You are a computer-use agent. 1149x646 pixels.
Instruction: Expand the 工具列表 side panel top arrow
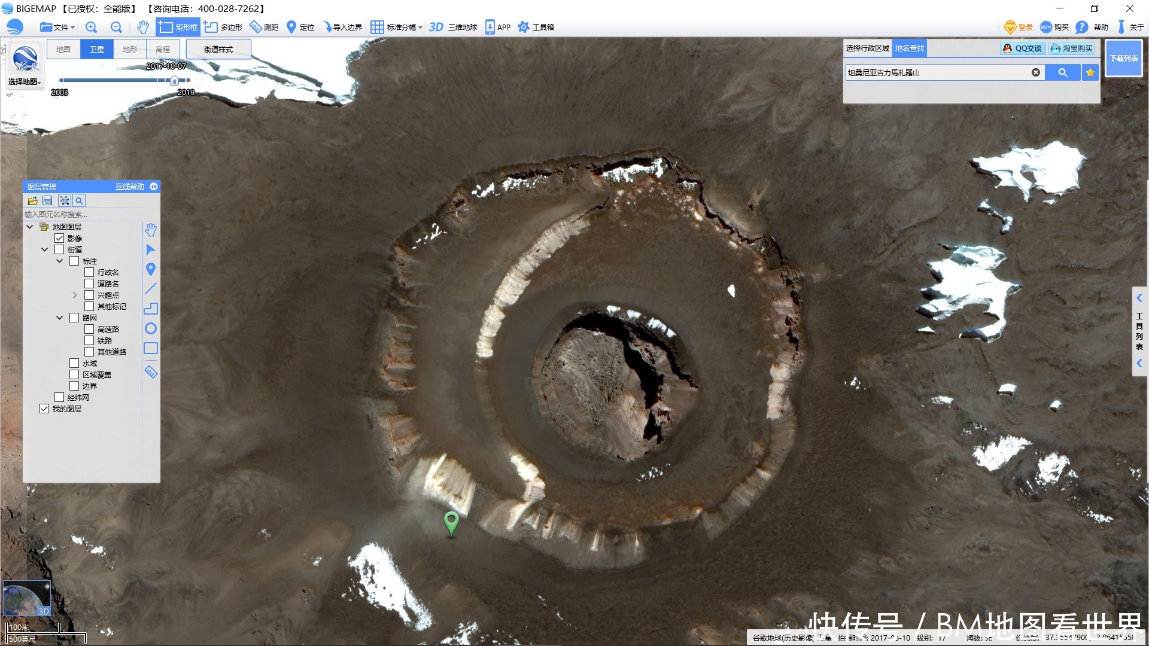click(1139, 298)
